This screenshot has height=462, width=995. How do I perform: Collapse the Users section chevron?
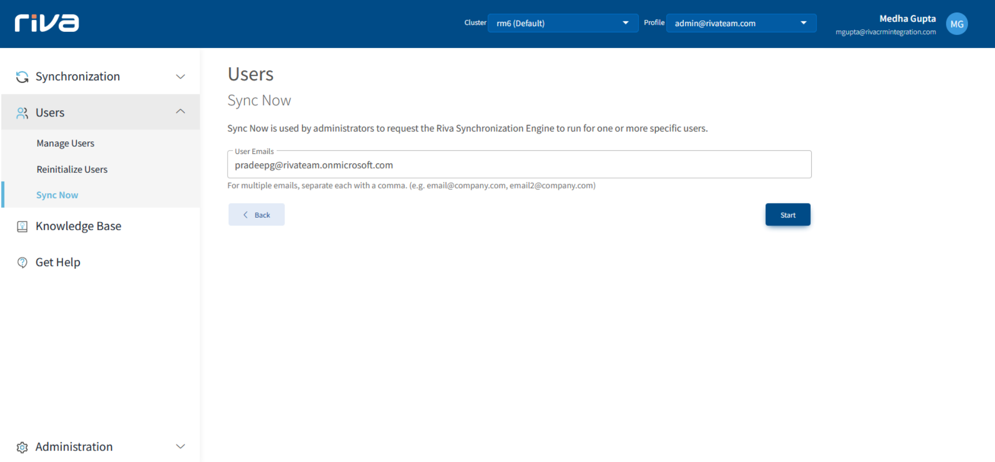pyautogui.click(x=181, y=111)
